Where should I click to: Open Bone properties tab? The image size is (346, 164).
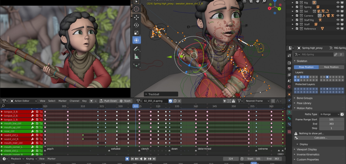(x=289, y=118)
